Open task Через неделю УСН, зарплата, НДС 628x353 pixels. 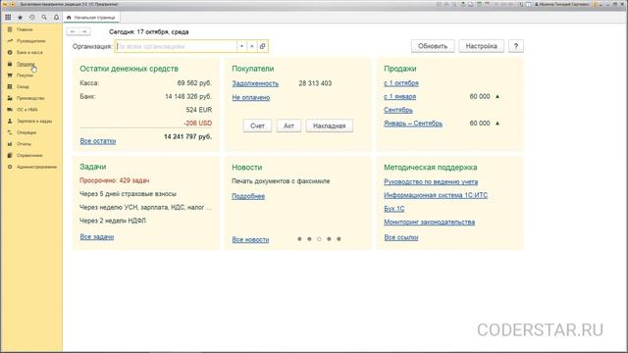point(146,207)
